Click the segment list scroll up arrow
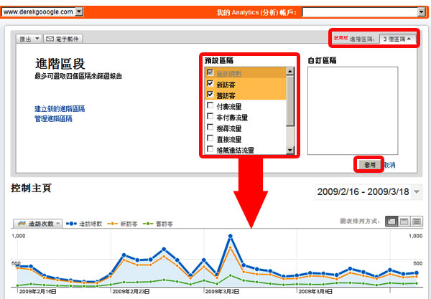Viewport: 431px width, 299px height. tap(290, 71)
